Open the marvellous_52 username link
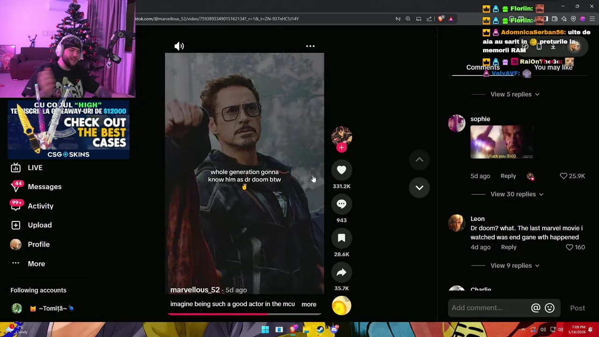Viewport: 599px width, 337px height. [x=195, y=290]
